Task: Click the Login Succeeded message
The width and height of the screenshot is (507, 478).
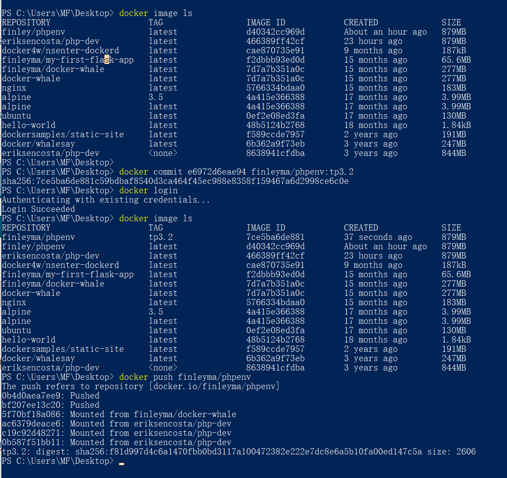Action: [x=39, y=209]
